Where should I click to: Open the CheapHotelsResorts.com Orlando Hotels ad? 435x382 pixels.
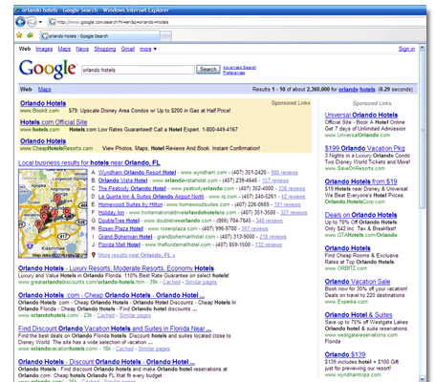[x=43, y=140]
